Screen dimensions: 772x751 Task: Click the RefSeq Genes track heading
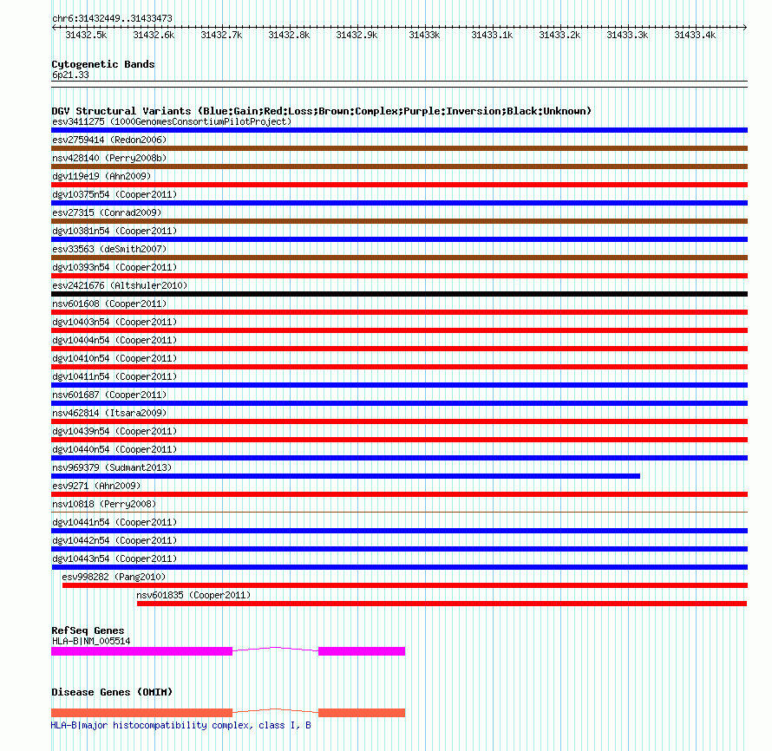(x=88, y=630)
